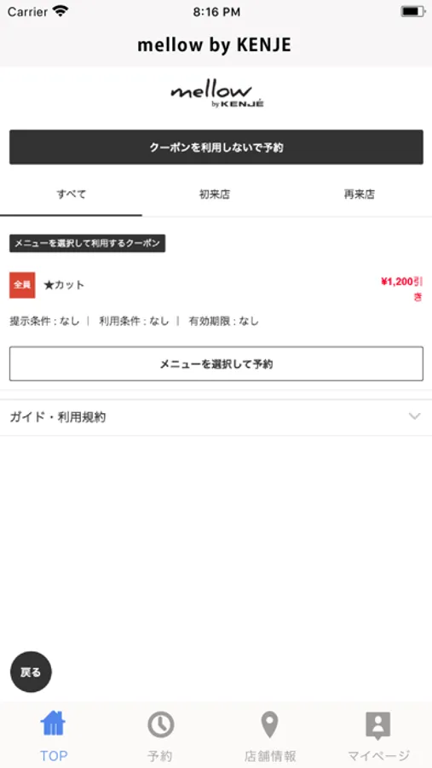Viewport: 432px width, 768px height.
Task: Open the 店舗情報 map pin icon
Action: (269, 724)
